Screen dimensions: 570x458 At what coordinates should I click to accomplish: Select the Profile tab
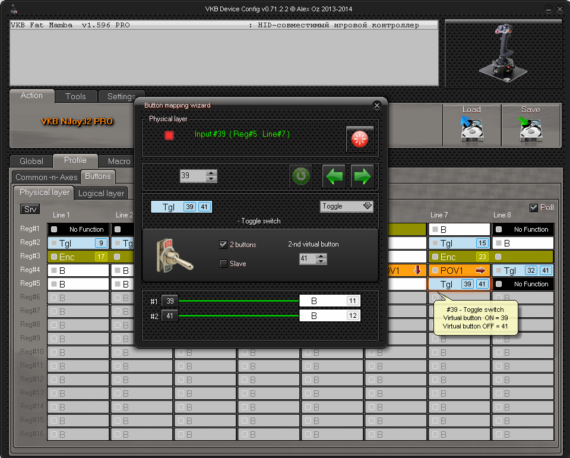point(75,160)
